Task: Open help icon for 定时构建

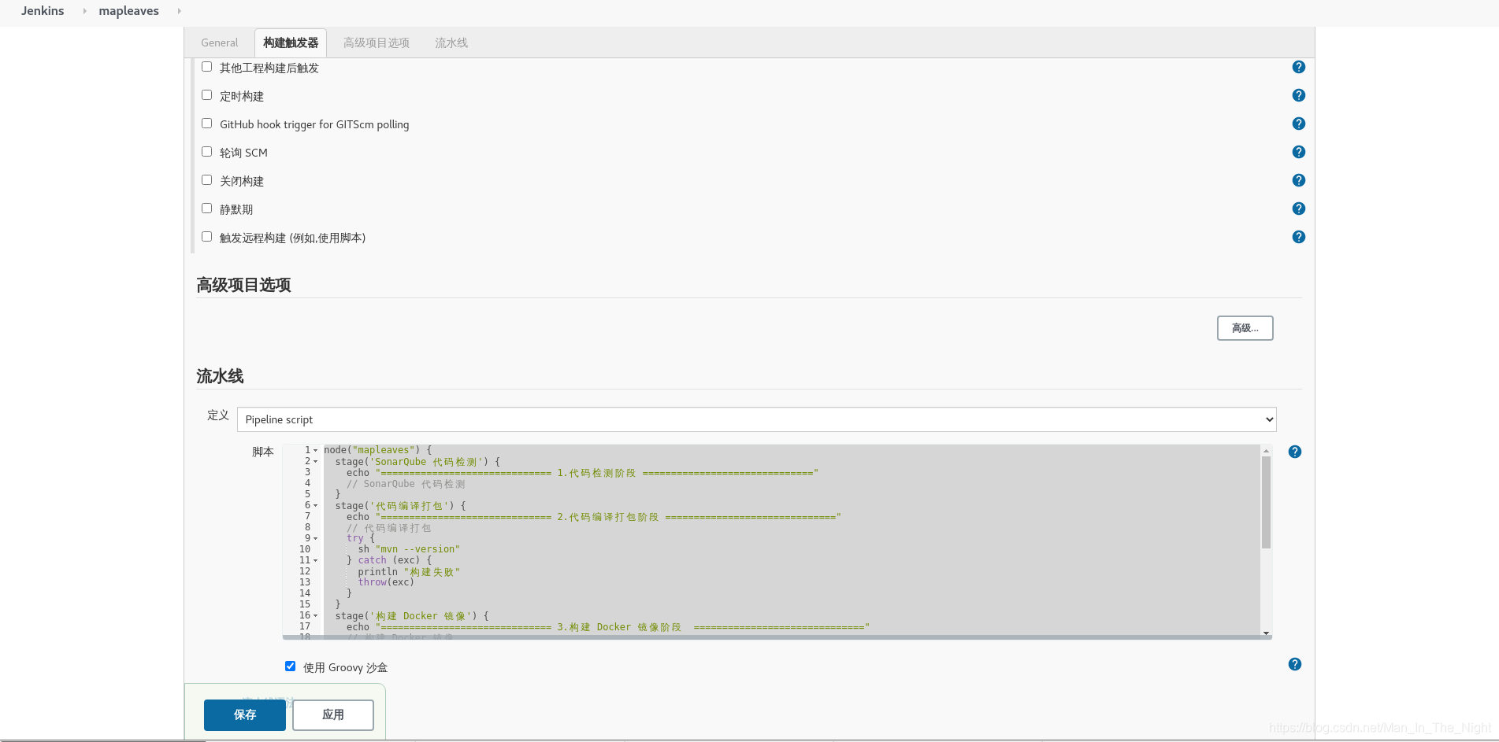Action: coord(1299,95)
